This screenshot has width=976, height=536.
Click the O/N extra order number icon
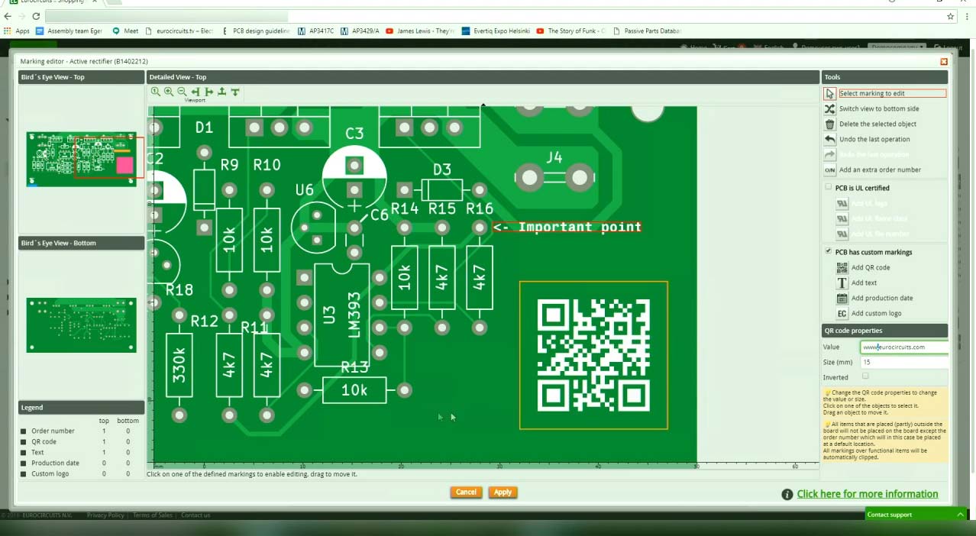click(830, 170)
